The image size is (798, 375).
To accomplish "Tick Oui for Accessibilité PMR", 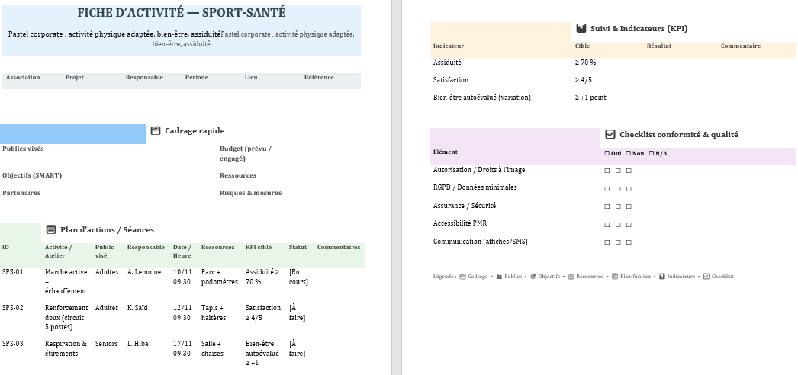I will pyautogui.click(x=607, y=224).
